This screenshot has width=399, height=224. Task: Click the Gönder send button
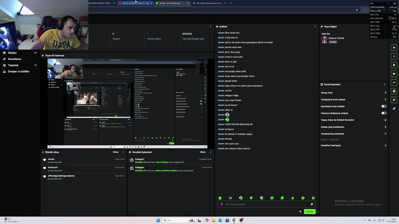pos(310,212)
